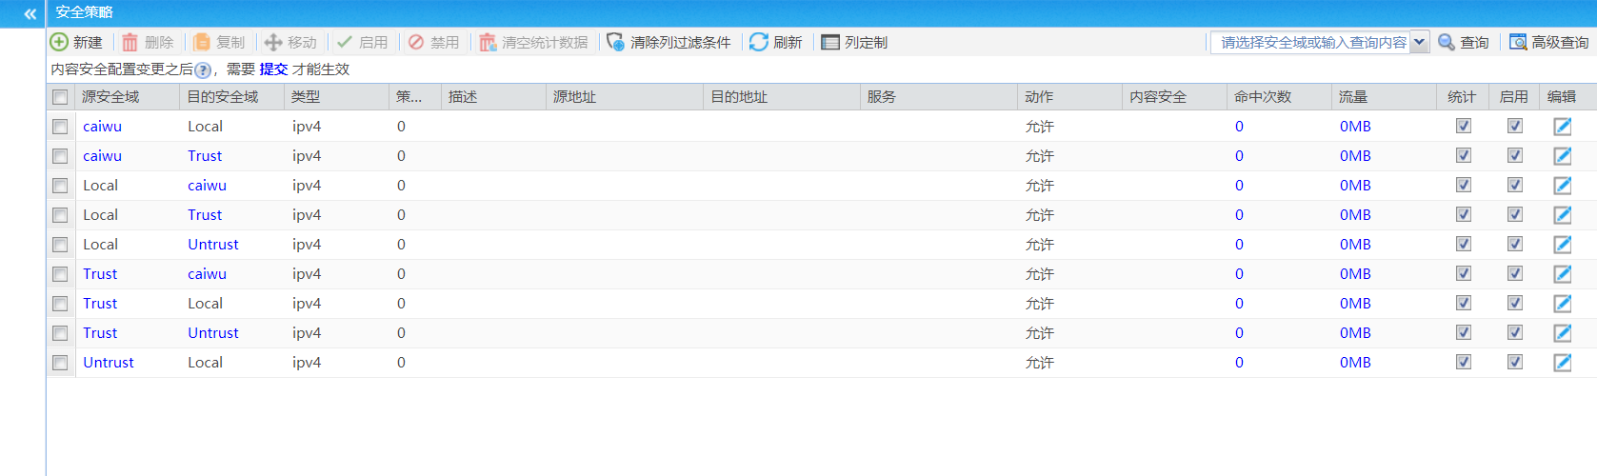The image size is (1597, 476).
Task: Edit the caiwu to Local policy
Action: pos(1563,127)
